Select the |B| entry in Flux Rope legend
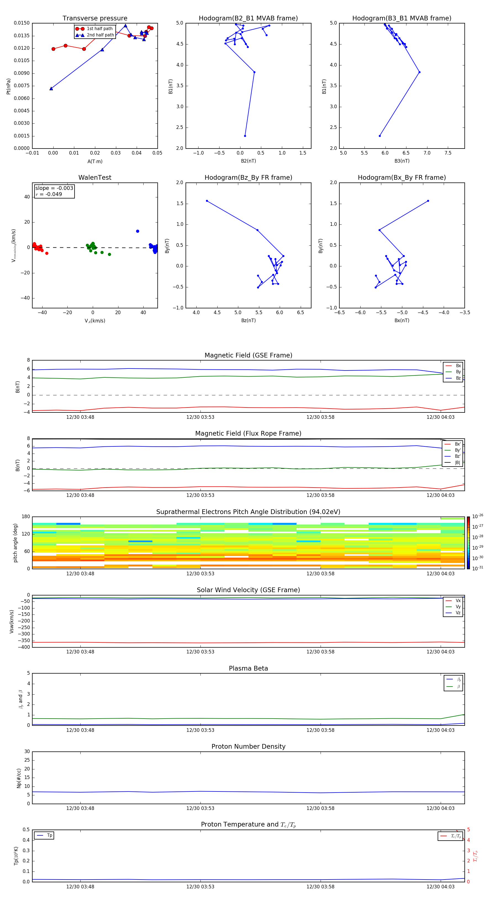 453,463
